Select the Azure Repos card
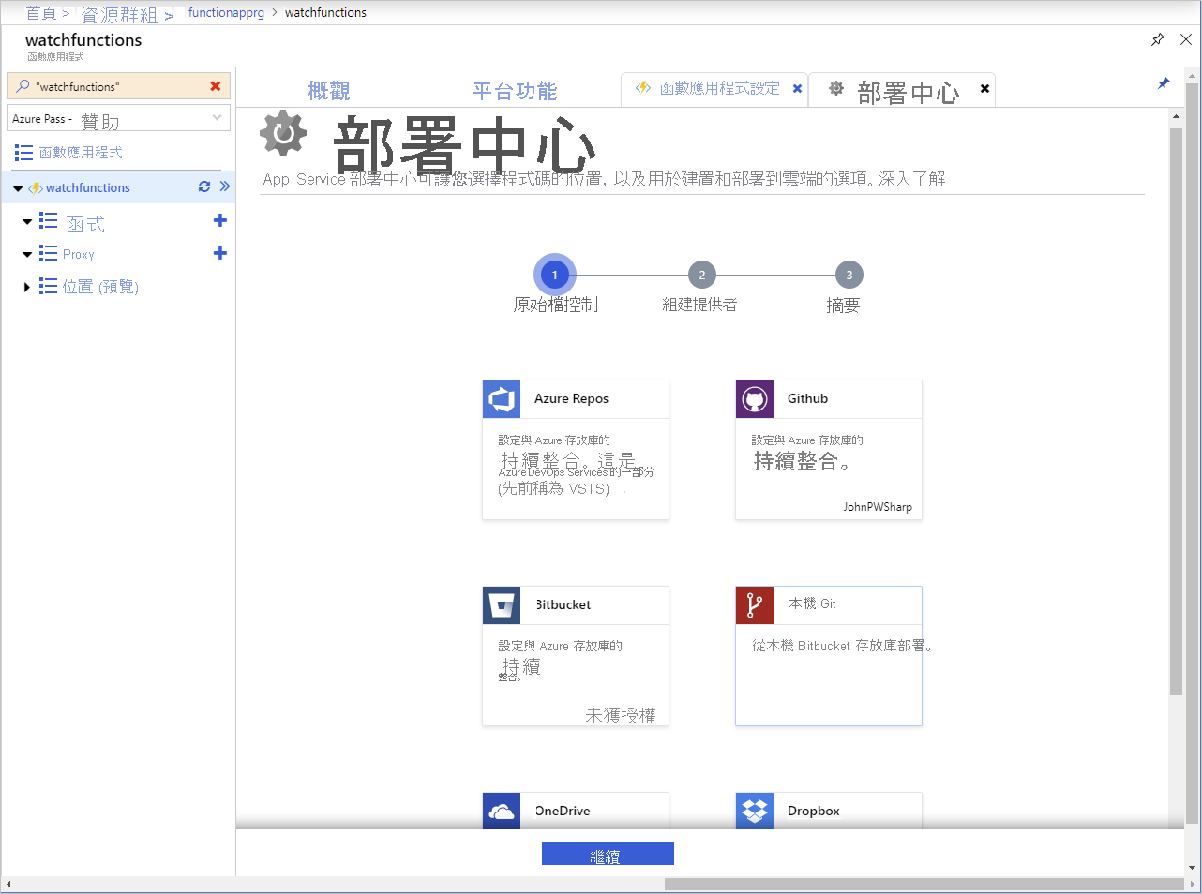This screenshot has height=894, width=1202. pos(576,450)
